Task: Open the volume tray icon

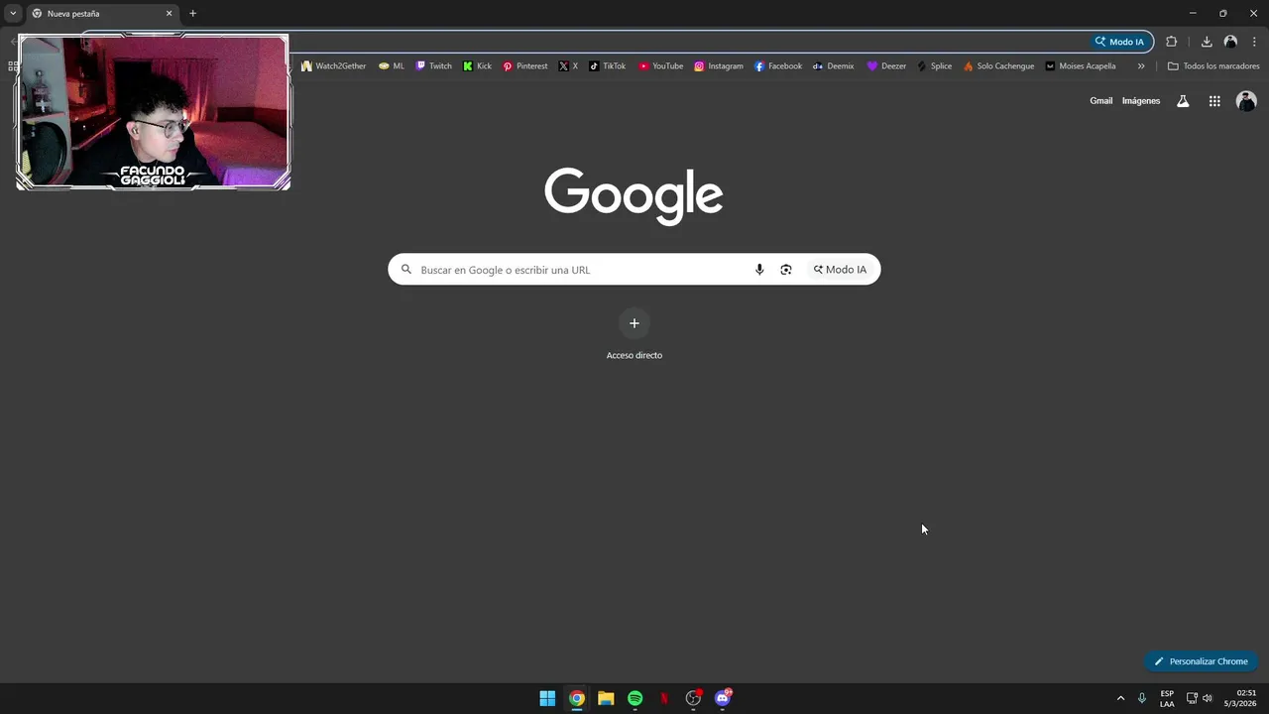Action: click(x=1208, y=698)
